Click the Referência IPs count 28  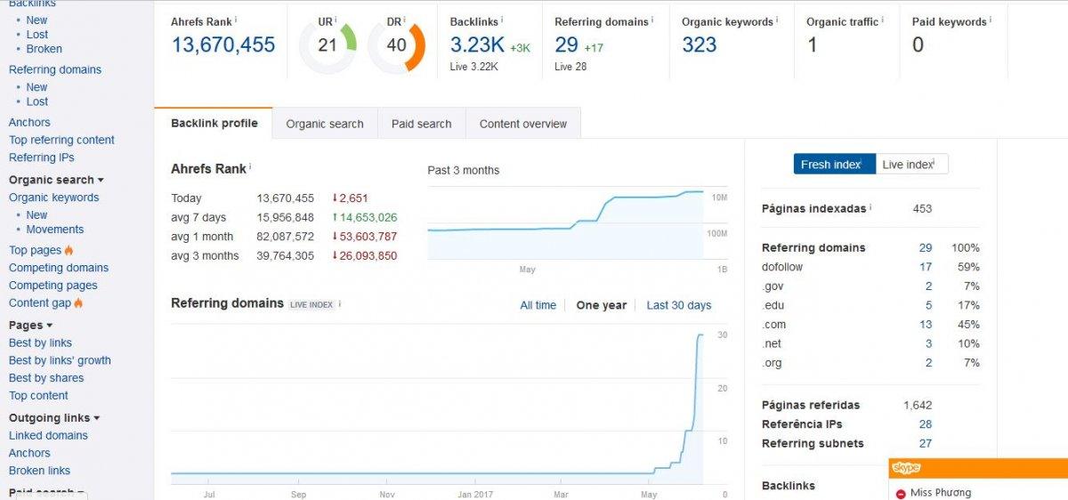point(926,424)
